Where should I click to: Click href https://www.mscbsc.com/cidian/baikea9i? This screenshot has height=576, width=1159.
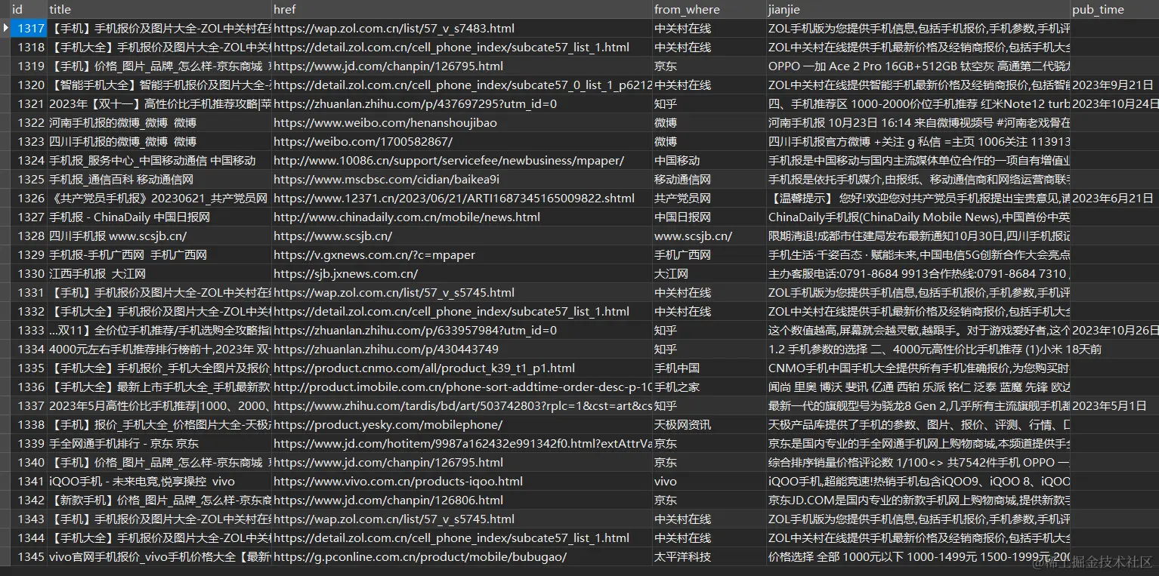(x=386, y=180)
